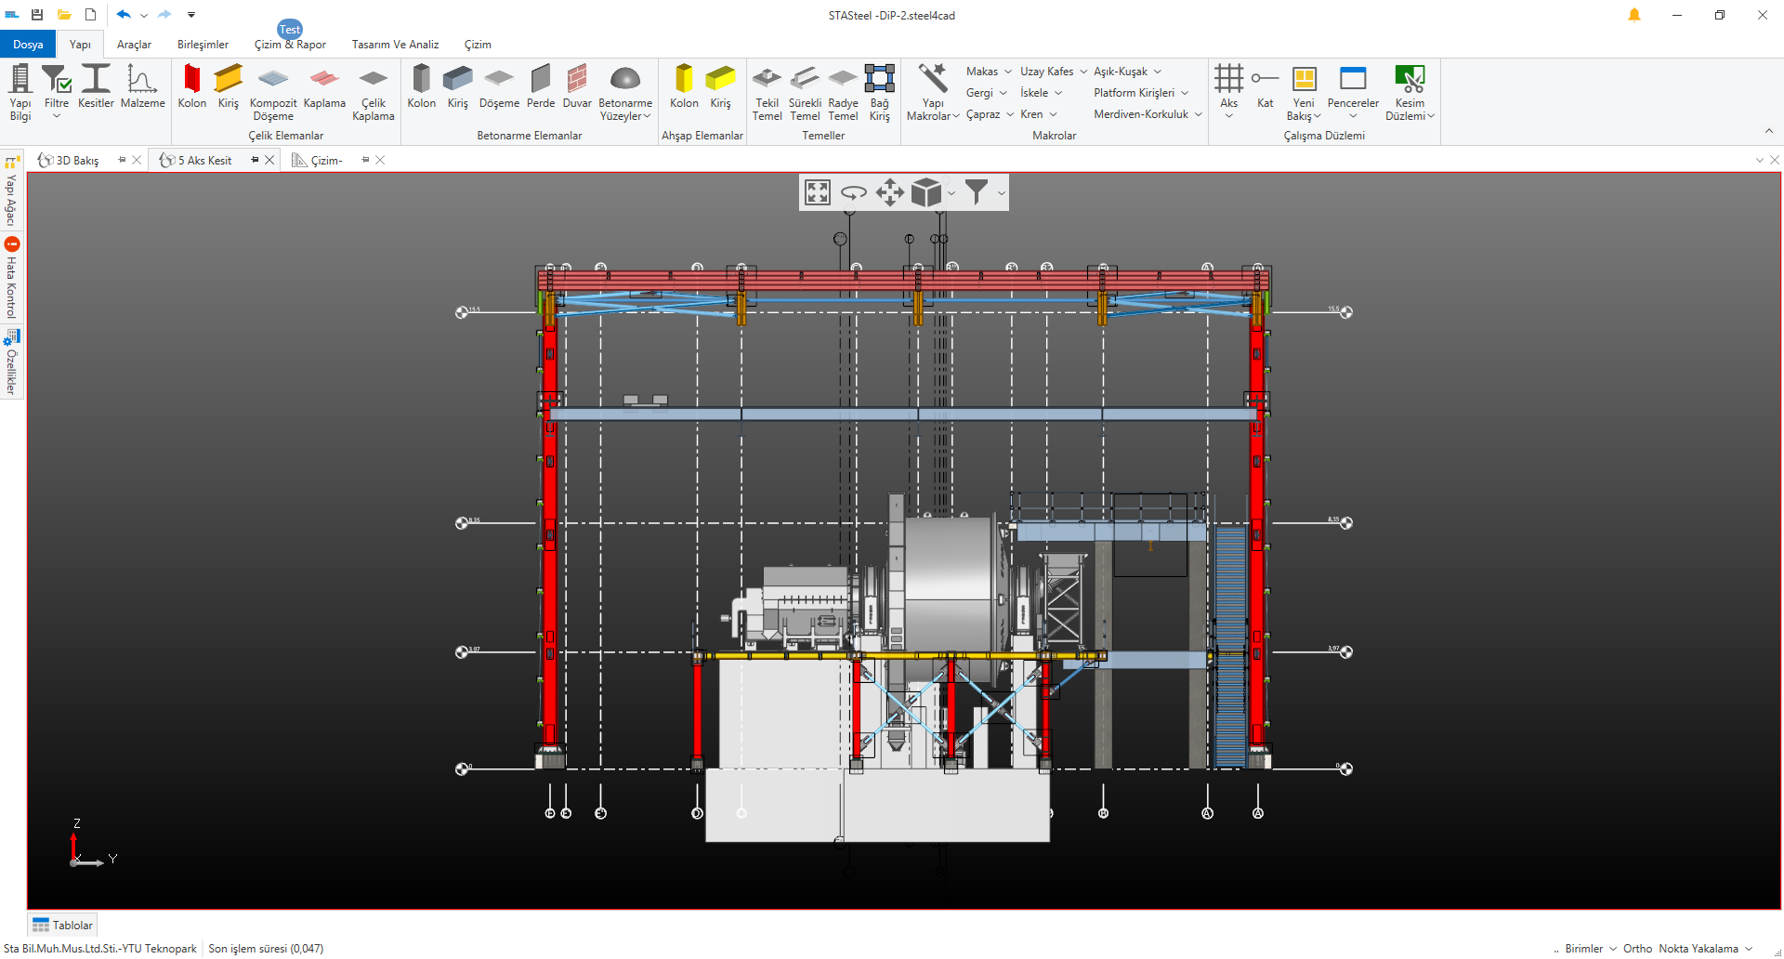Choose the Duvar wall tool

tap(576, 86)
